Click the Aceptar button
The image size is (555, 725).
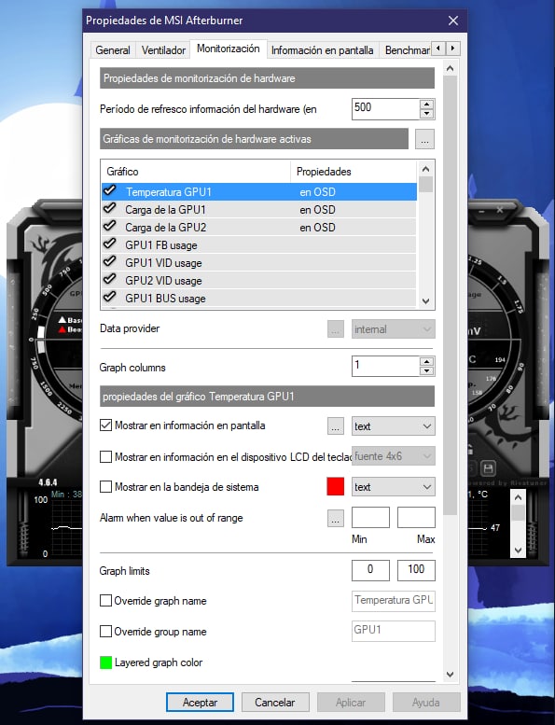coord(200,703)
